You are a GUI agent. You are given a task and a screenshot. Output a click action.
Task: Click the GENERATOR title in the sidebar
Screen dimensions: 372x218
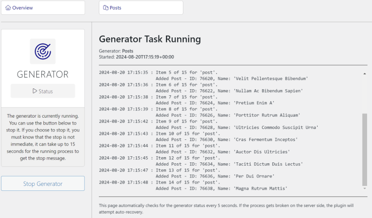[43, 74]
